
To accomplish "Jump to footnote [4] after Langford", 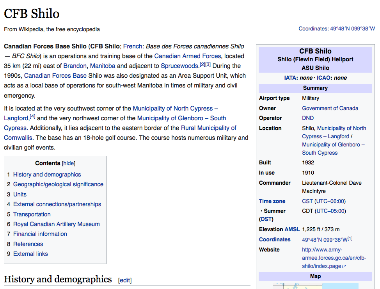I will pyautogui.click(x=32, y=117).
